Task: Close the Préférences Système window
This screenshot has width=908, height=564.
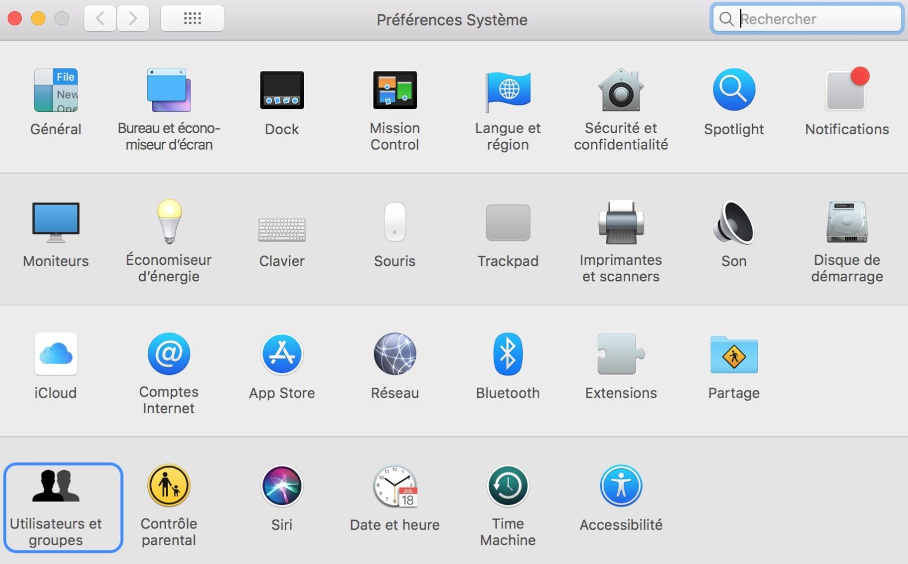Action: (x=15, y=18)
